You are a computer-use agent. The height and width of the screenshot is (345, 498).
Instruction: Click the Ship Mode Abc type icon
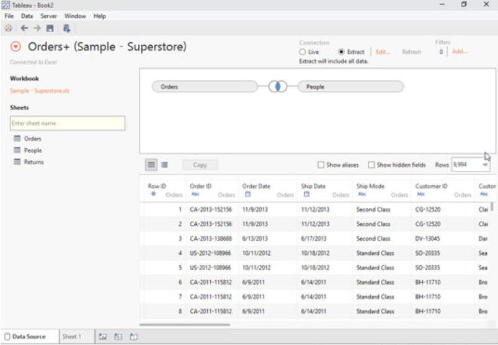point(362,194)
